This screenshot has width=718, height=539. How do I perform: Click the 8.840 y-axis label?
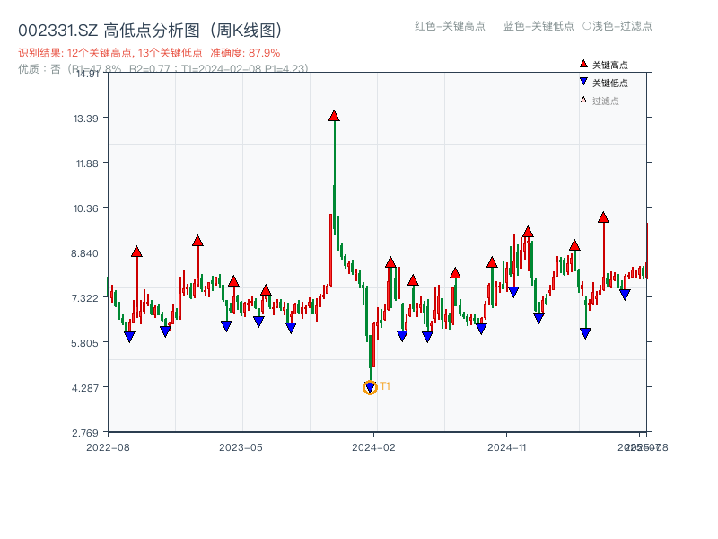click(84, 253)
